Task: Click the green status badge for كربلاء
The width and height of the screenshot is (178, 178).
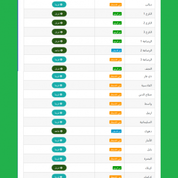Action: coord(117,168)
